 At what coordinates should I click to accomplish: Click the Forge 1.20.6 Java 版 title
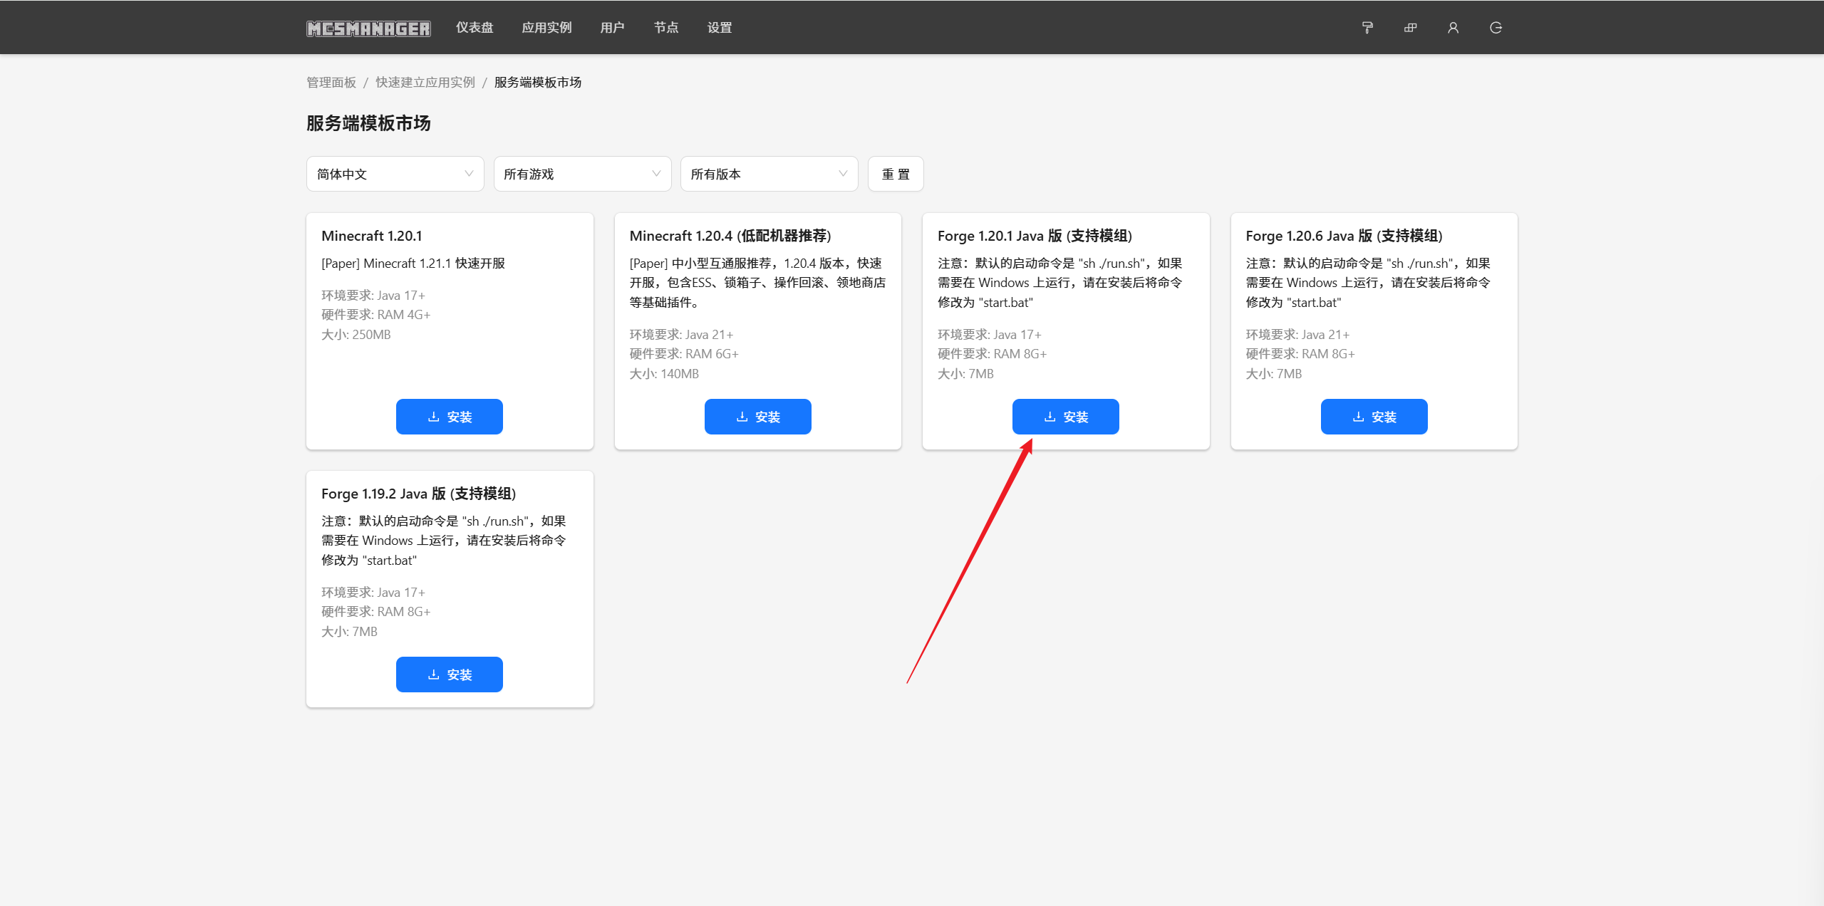point(1344,236)
